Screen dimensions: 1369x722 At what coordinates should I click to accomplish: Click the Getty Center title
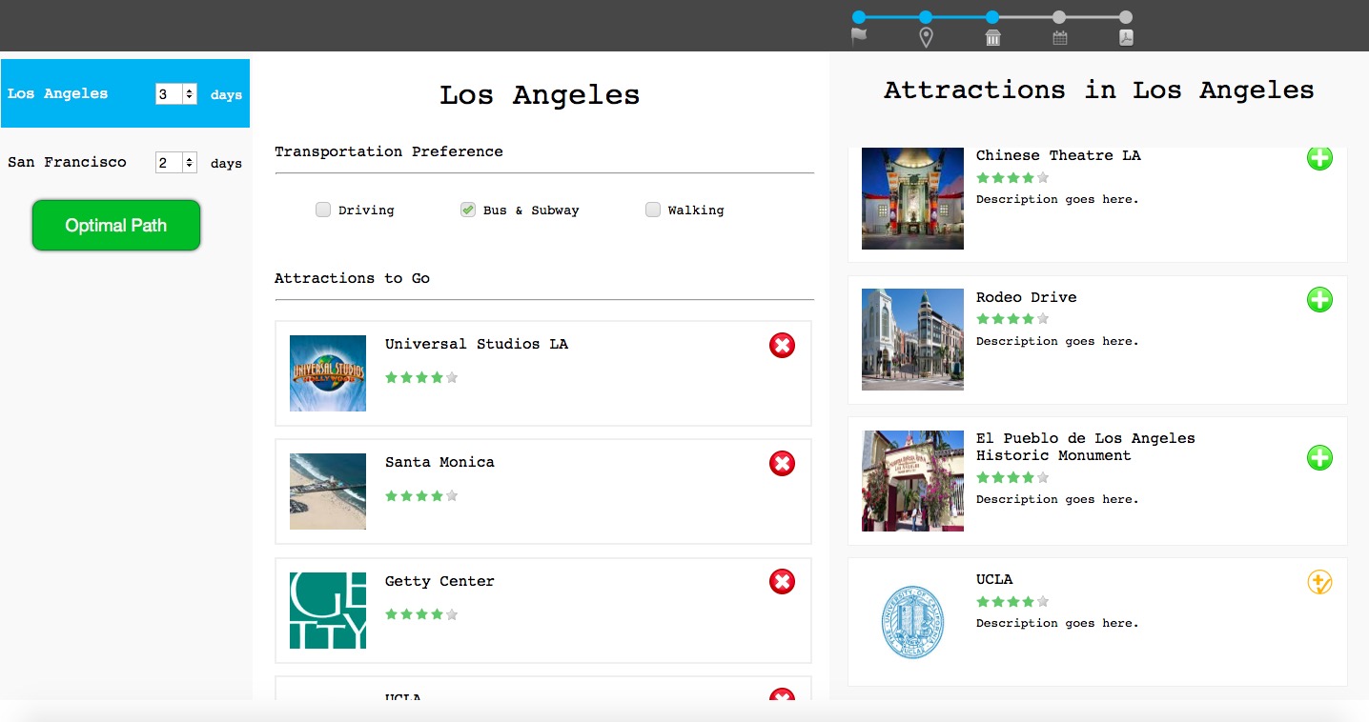click(x=439, y=581)
